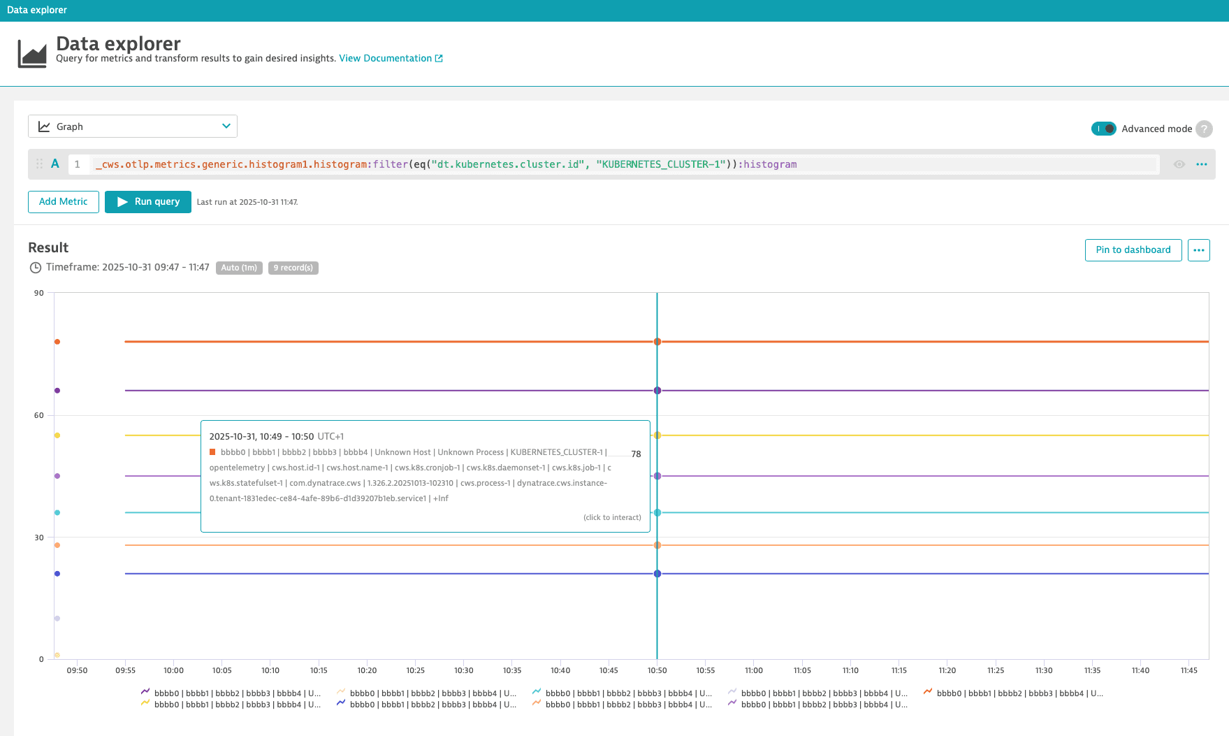Open the Result section ellipsis menu

pyautogui.click(x=1199, y=250)
